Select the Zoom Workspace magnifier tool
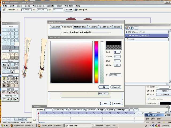The height and width of the screenshot is (128, 171). tap(8, 99)
